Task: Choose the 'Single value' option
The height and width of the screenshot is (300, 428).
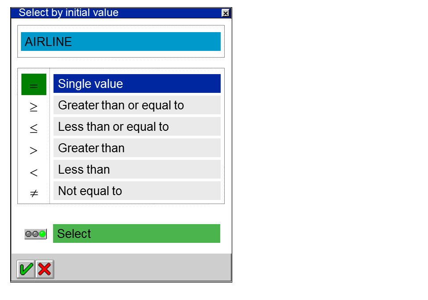Action: pos(137,83)
